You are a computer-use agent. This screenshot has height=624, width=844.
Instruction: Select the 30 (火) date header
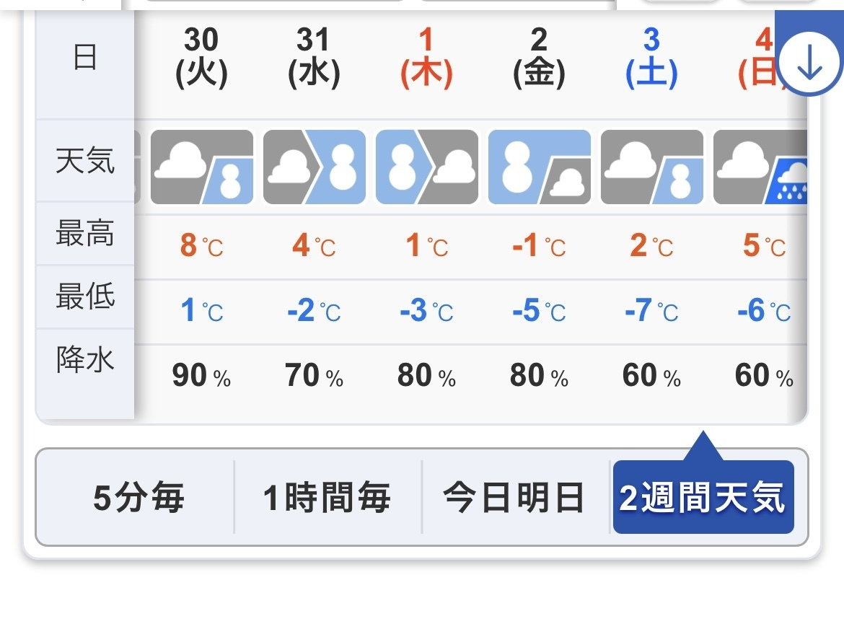[x=202, y=58]
